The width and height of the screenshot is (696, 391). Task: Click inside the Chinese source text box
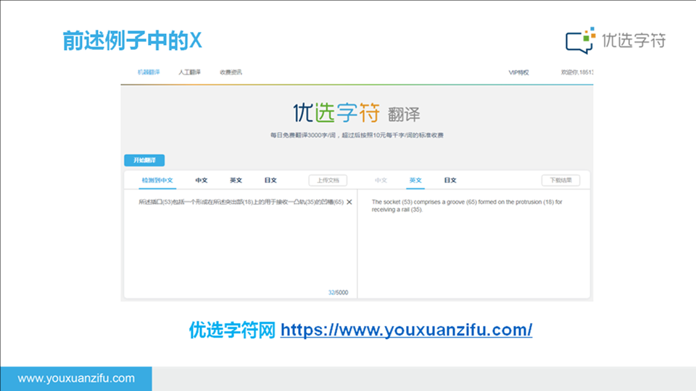(239, 246)
